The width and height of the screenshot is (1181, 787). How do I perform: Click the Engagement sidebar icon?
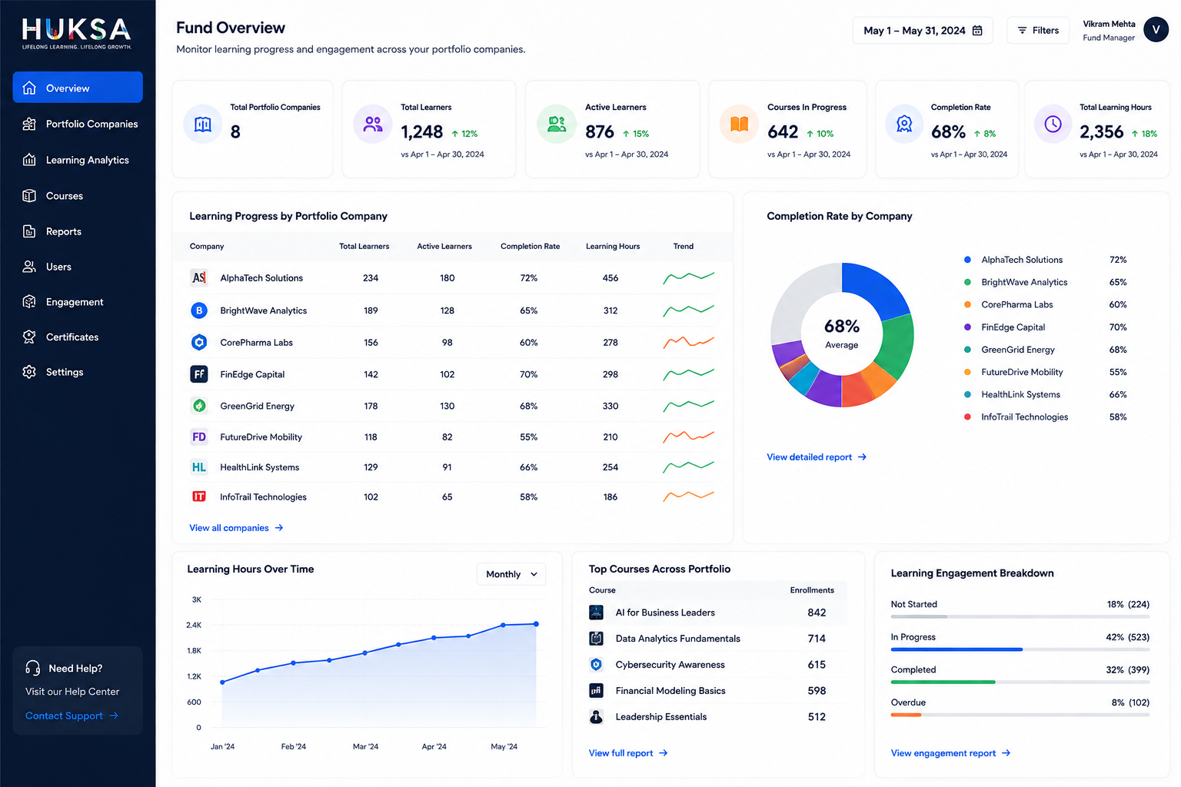[x=29, y=302]
